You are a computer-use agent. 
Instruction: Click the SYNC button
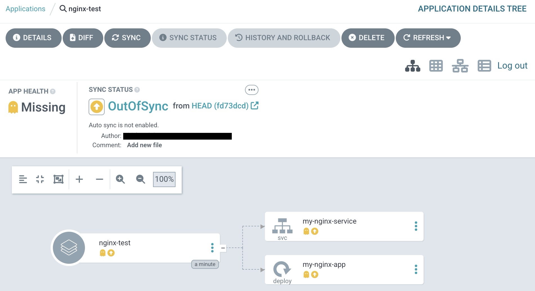127,38
